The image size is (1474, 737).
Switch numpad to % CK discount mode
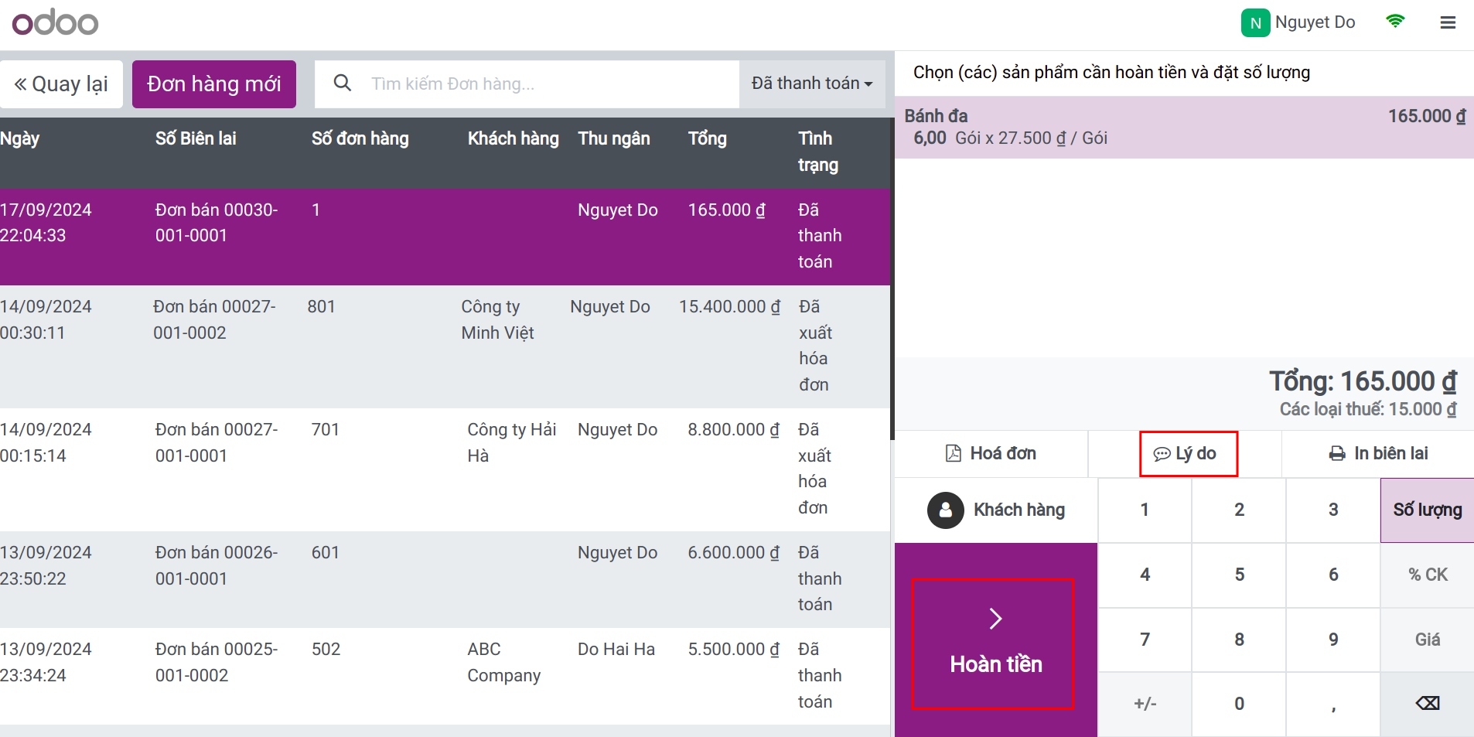(1427, 575)
